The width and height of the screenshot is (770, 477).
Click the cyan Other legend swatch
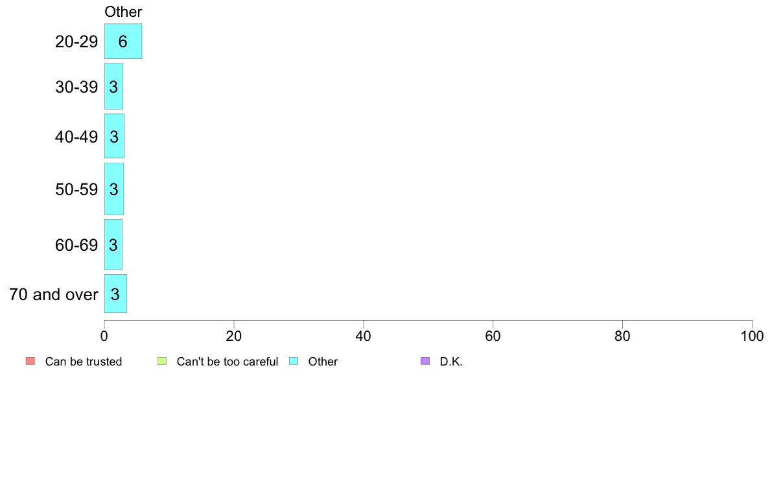pyautogui.click(x=294, y=361)
